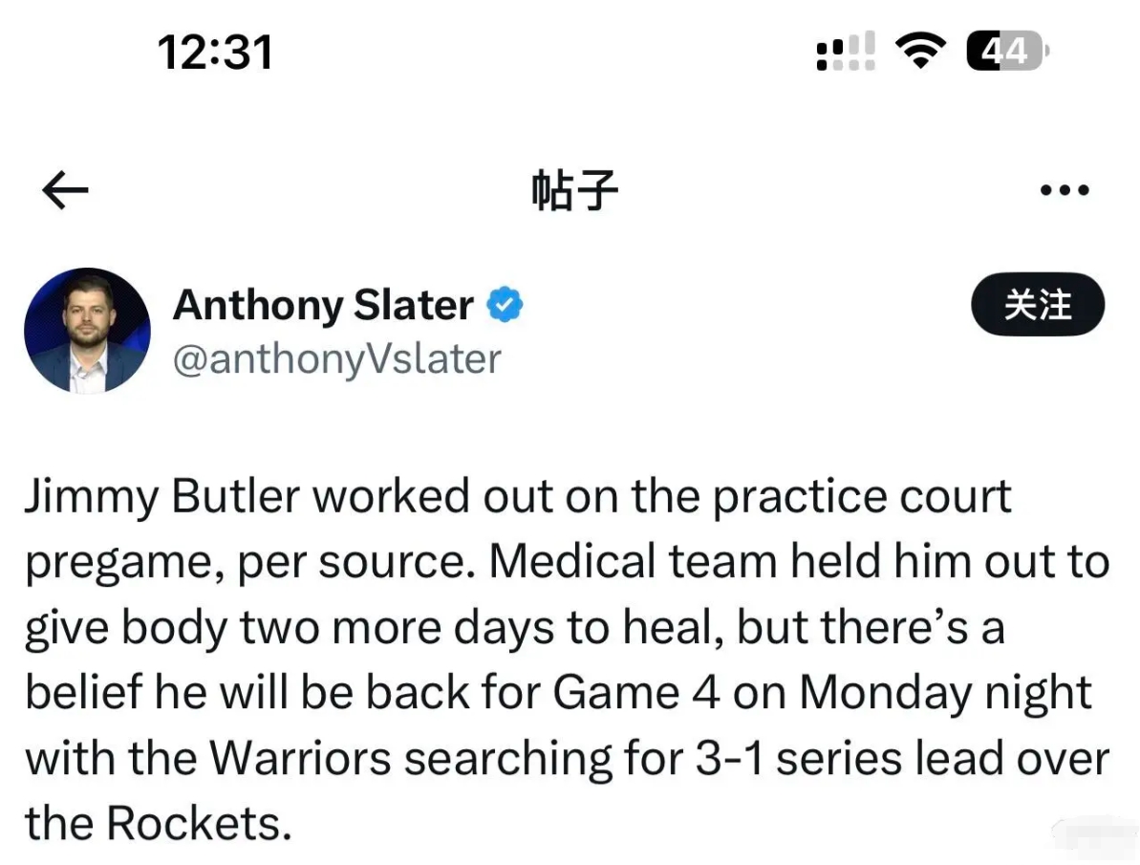The image size is (1140, 865).
Task: Tap the cellular signal bars icon
Action: (846, 51)
